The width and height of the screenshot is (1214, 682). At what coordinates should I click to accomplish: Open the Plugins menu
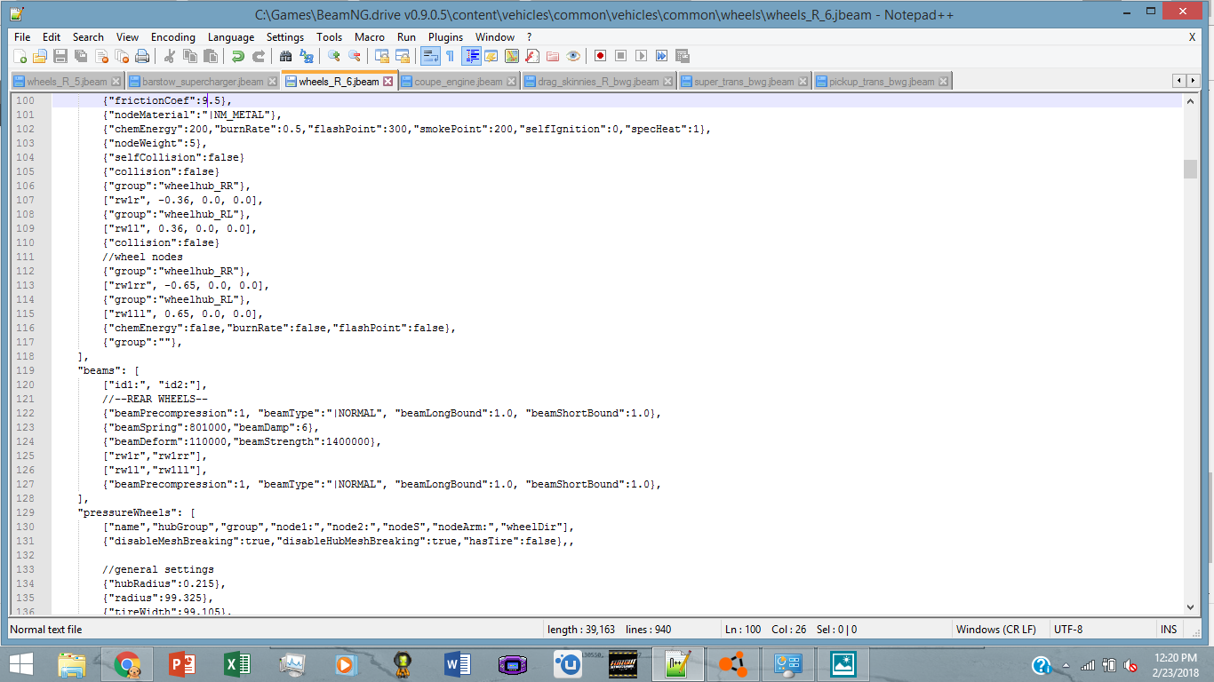pos(445,37)
